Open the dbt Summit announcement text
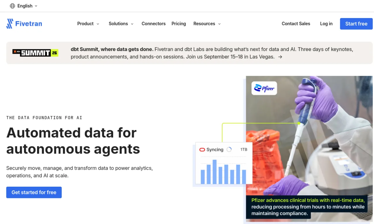 click(x=212, y=53)
